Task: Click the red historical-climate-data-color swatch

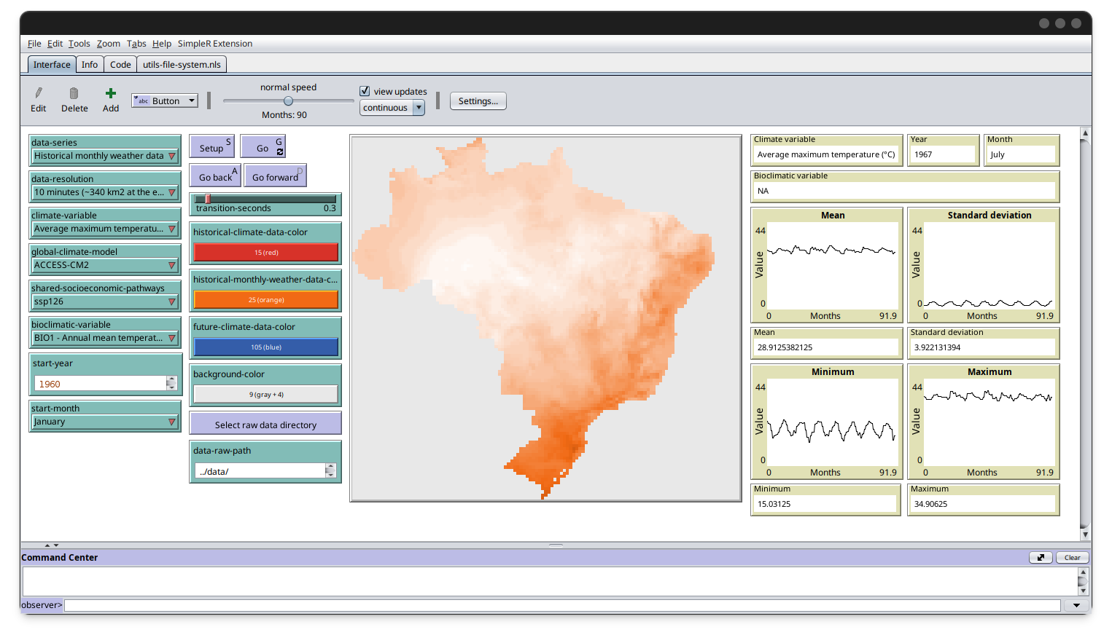Action: (265, 253)
